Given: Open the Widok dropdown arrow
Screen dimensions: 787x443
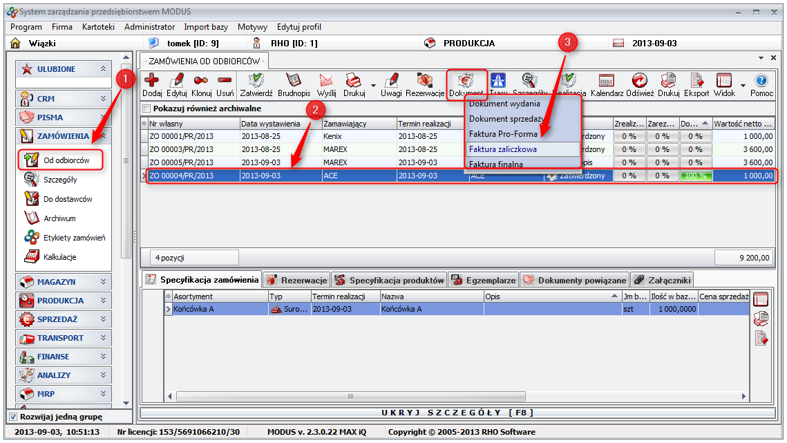Looking at the screenshot, I should (743, 86).
